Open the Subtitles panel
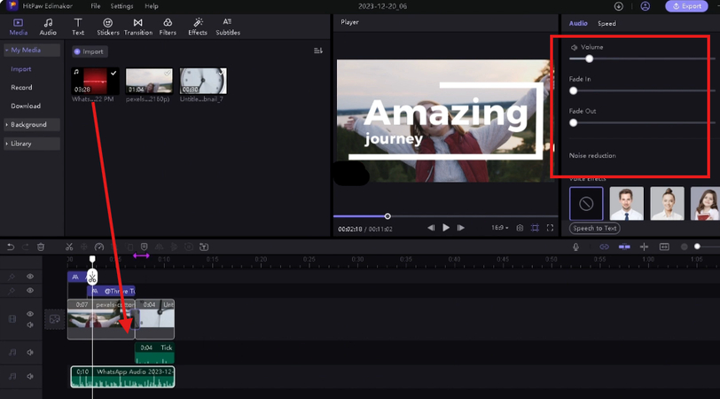Viewport: 720px width, 399px height. 228,27
